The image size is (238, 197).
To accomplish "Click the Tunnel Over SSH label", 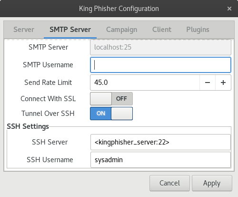I will [48, 114].
